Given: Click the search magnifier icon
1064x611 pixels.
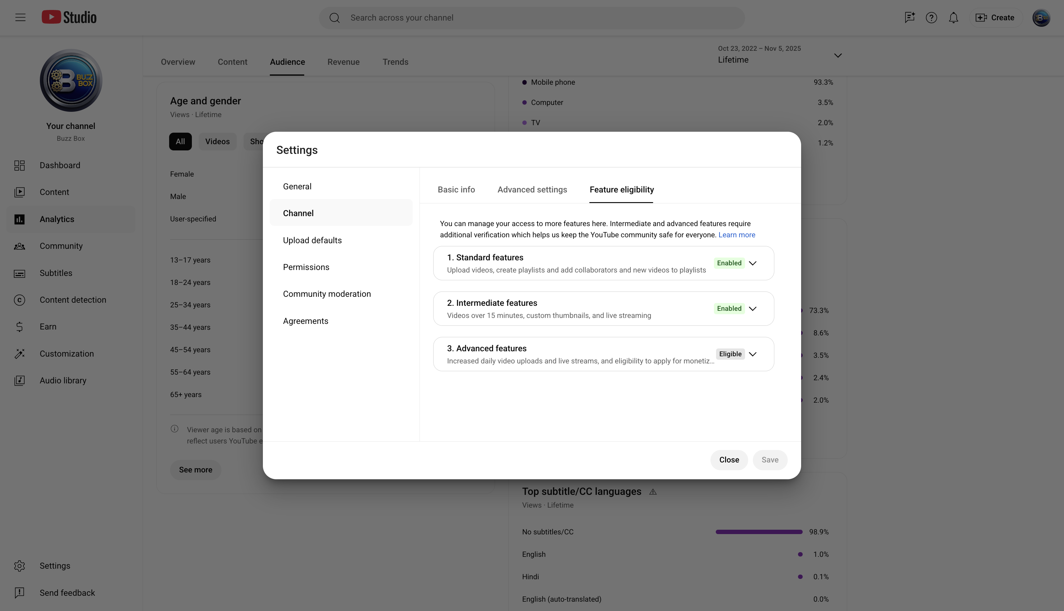Looking at the screenshot, I should [335, 18].
